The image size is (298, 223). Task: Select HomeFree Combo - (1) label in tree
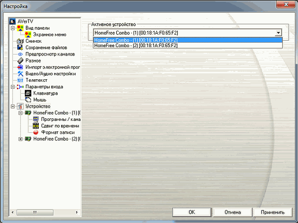point(57,113)
